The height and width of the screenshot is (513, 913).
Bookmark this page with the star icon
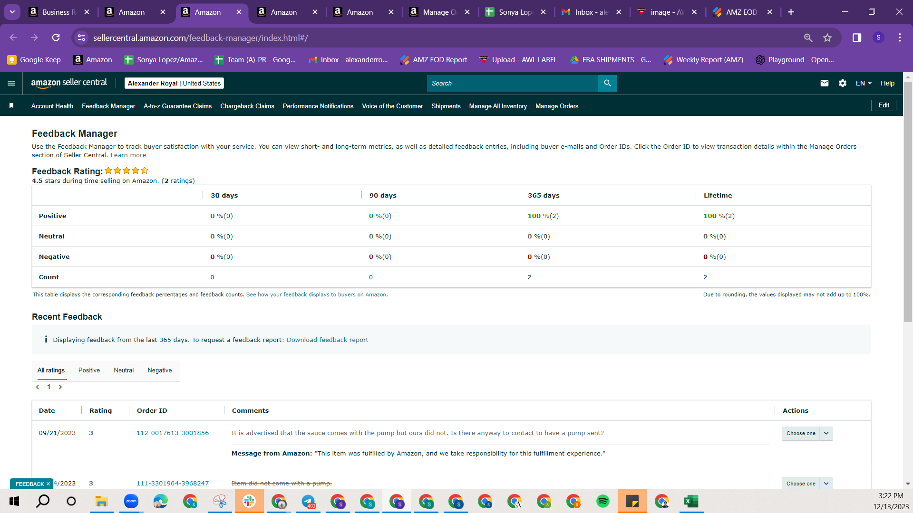coord(827,38)
